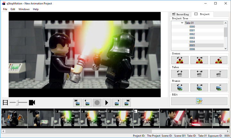Viewport: 231px width, 138px height.
Task: Play the animation
Action: click(x=107, y=103)
